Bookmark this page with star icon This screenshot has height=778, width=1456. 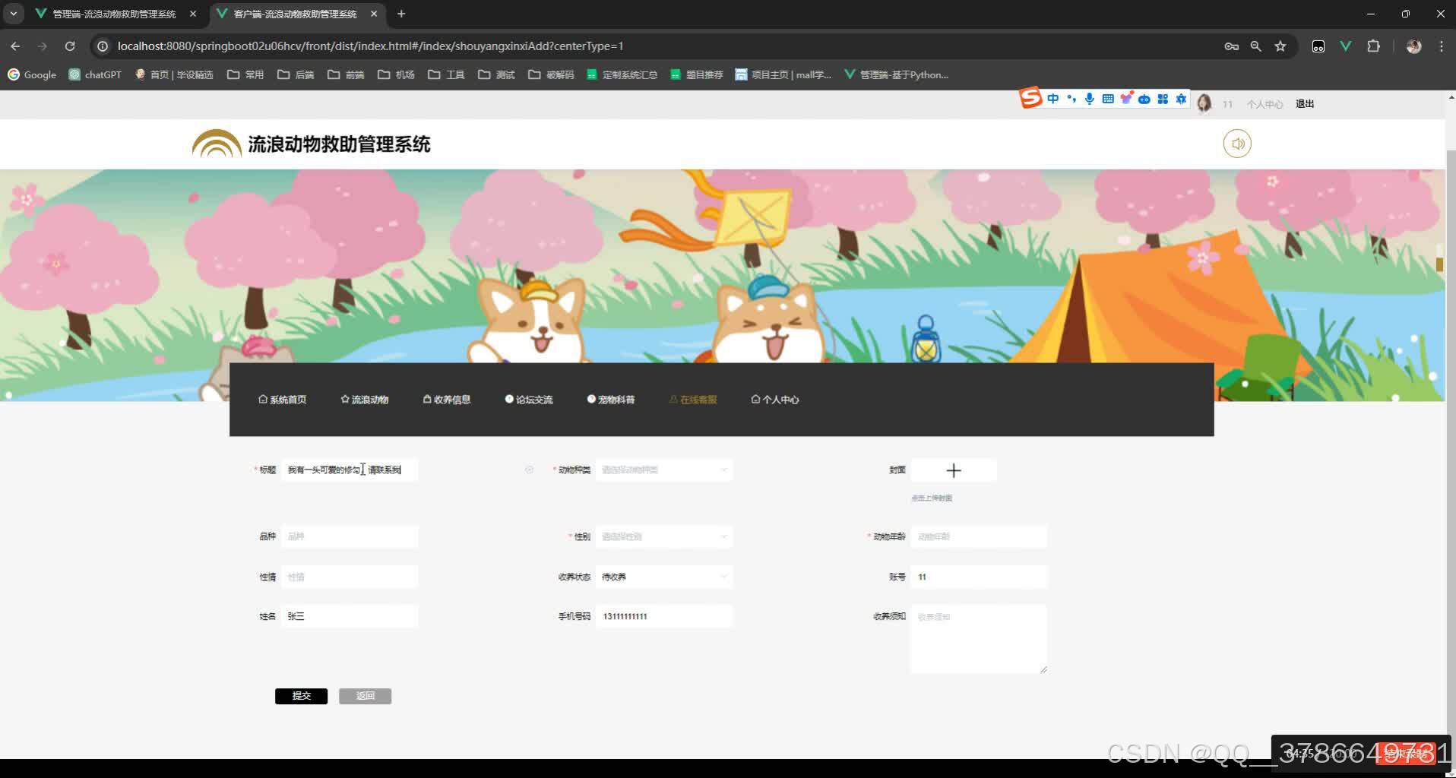1280,46
